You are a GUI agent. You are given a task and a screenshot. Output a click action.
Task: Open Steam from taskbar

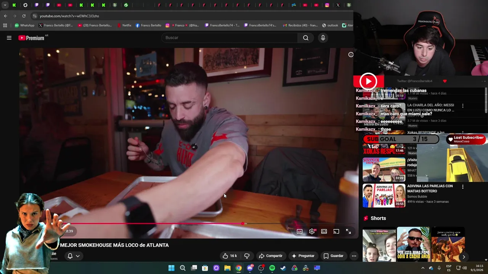(283, 268)
